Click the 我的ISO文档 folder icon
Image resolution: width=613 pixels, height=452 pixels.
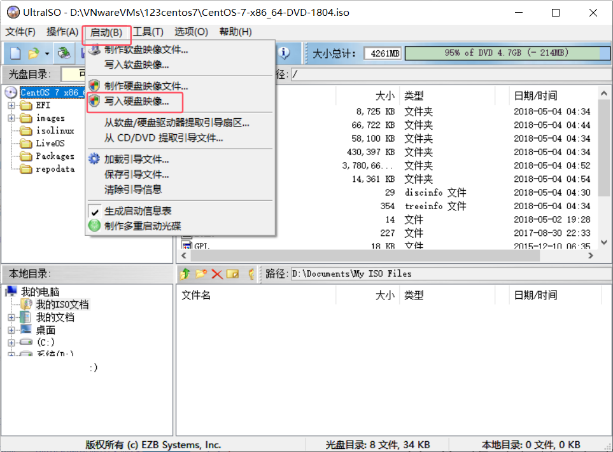click(x=26, y=304)
